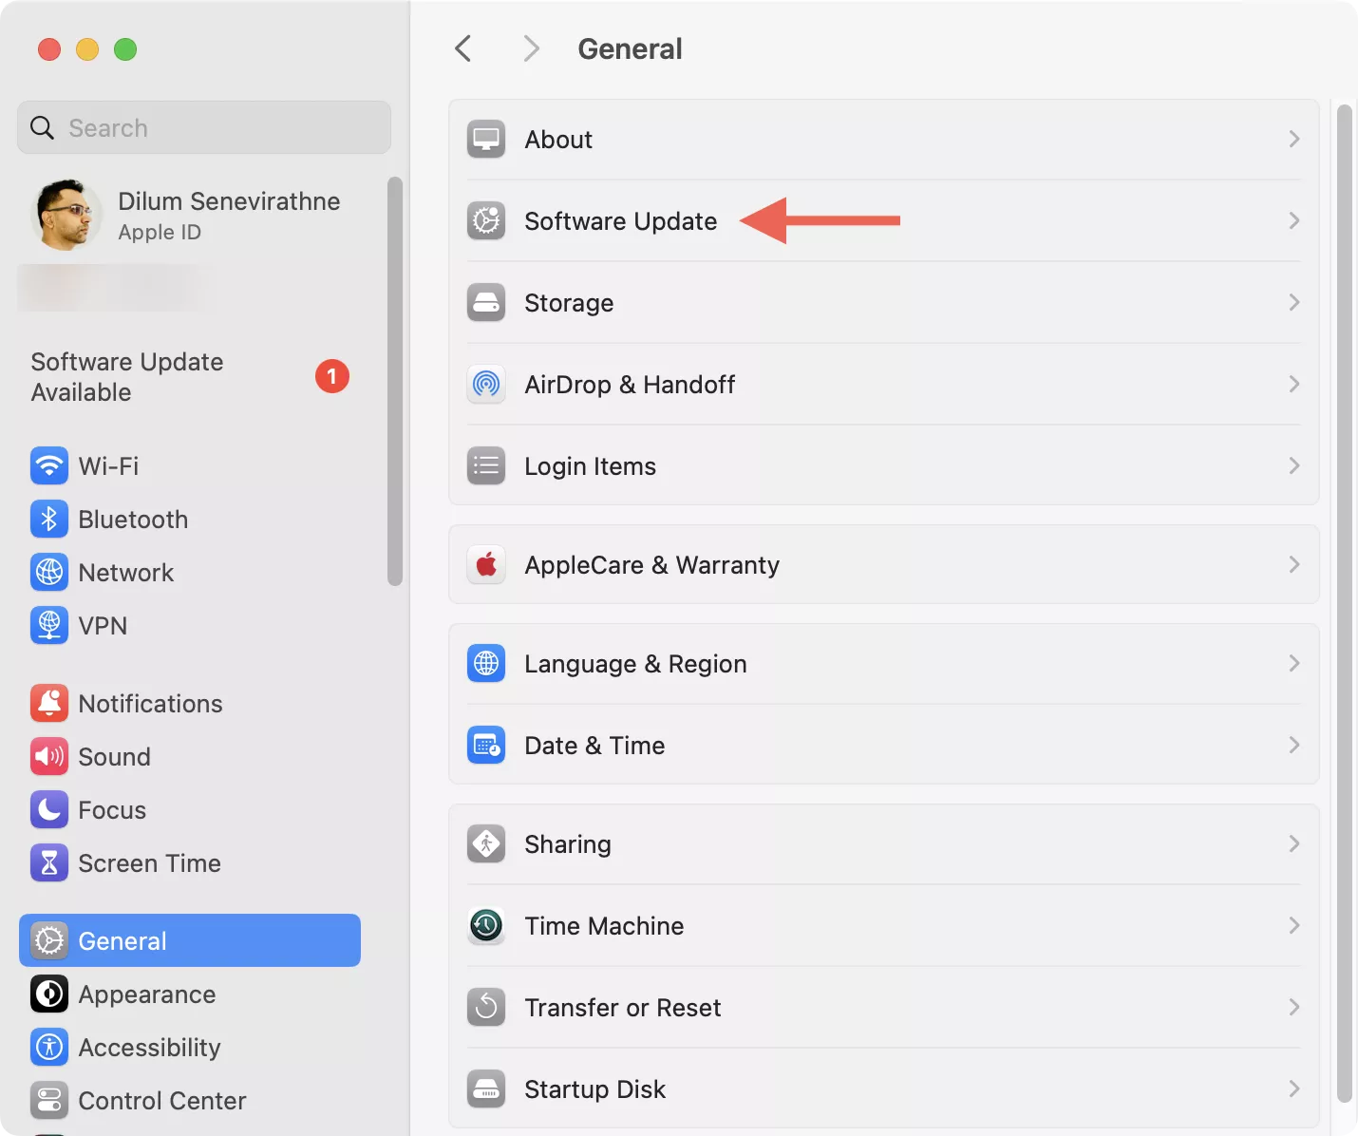The width and height of the screenshot is (1358, 1136).
Task: Click the About monitor icon
Action: tap(486, 140)
